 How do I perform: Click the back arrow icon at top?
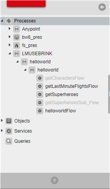click(x=102, y=7)
